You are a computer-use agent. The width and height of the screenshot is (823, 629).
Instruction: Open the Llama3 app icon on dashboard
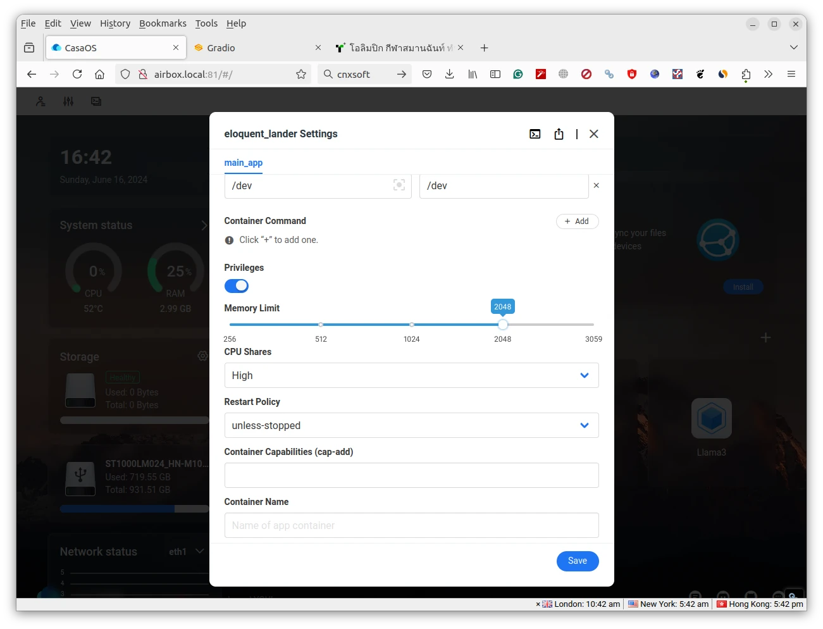point(712,418)
